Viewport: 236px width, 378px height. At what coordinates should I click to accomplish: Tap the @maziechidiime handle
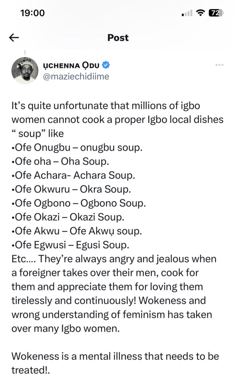coord(81,77)
